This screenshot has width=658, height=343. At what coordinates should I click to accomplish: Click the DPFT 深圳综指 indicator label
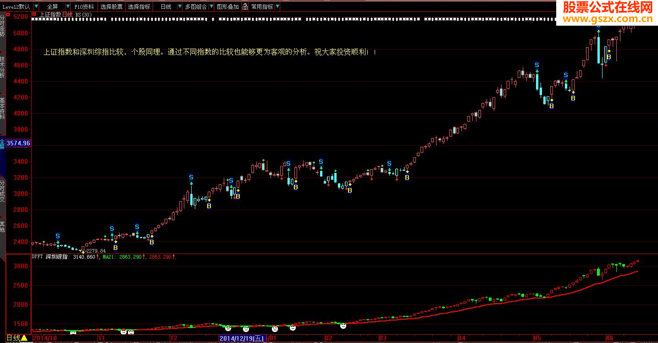coord(50,257)
